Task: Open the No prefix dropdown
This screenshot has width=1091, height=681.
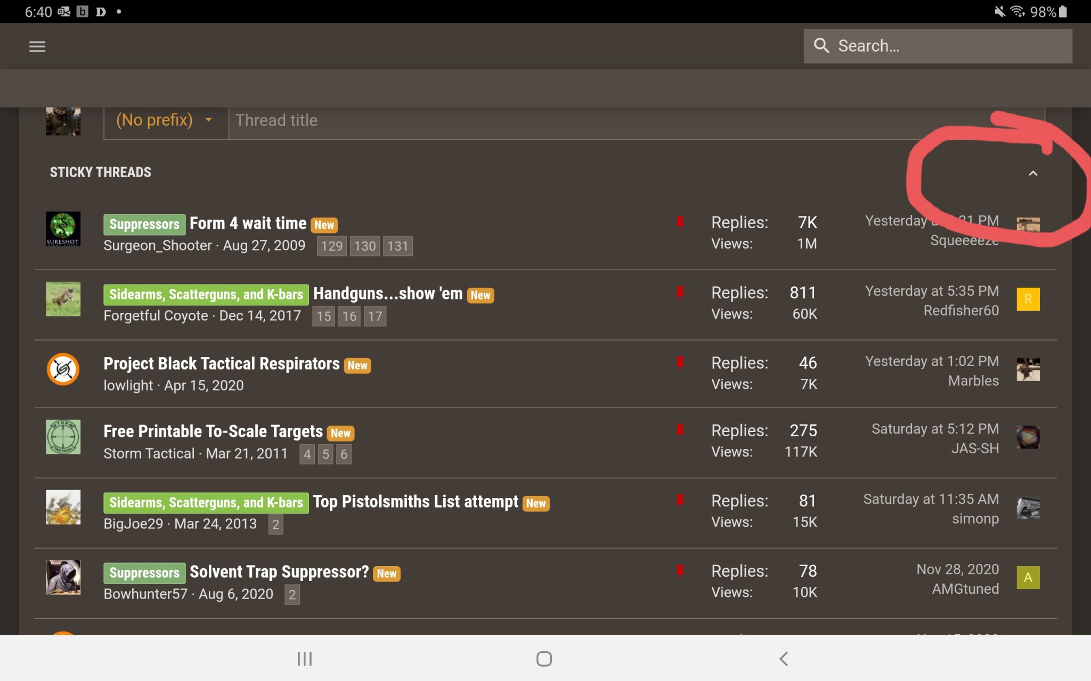Action: [x=165, y=120]
